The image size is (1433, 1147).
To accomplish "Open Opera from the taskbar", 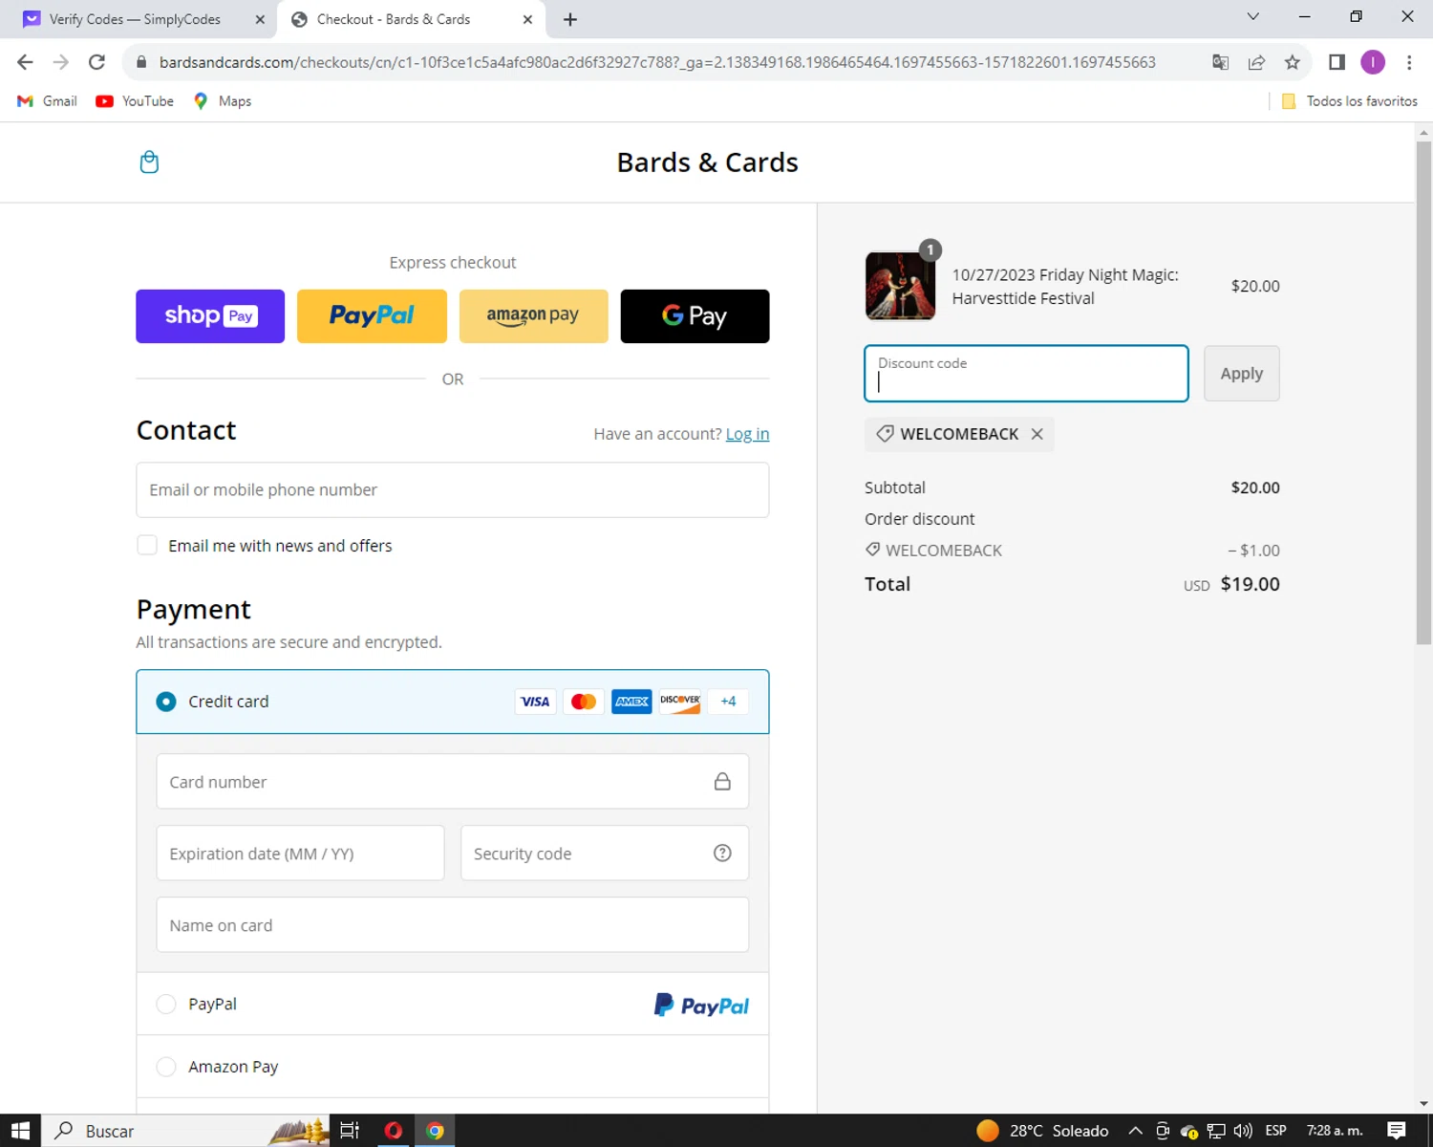I will [393, 1131].
